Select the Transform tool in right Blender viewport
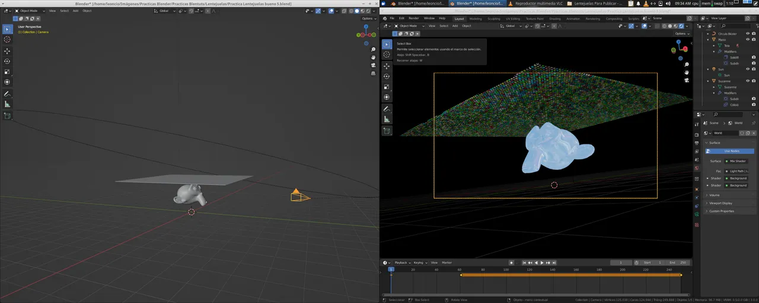Viewport: 759px width, 303px height. click(x=387, y=97)
